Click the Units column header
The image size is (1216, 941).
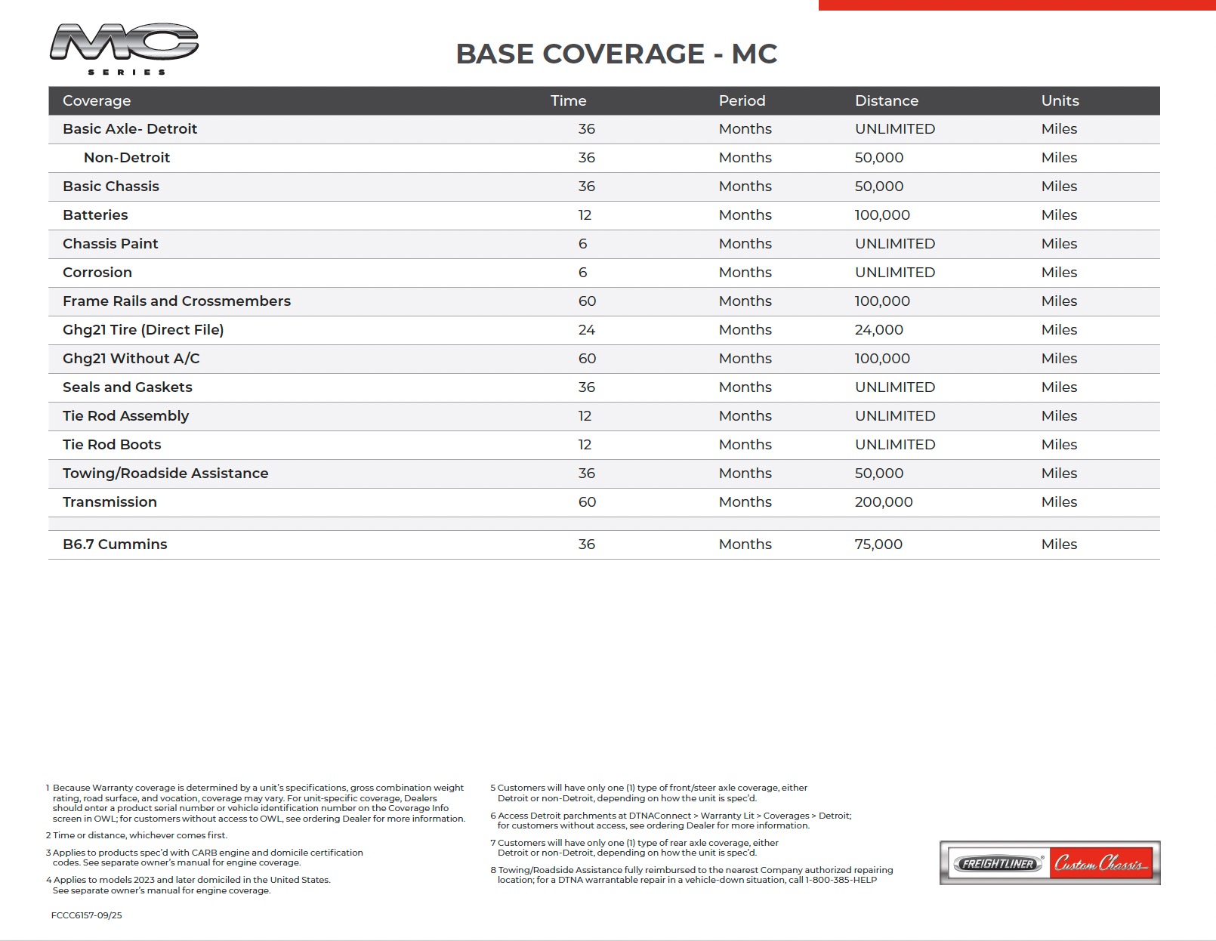click(x=1060, y=100)
